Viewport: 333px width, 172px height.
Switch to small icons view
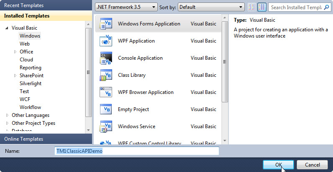point(252,7)
